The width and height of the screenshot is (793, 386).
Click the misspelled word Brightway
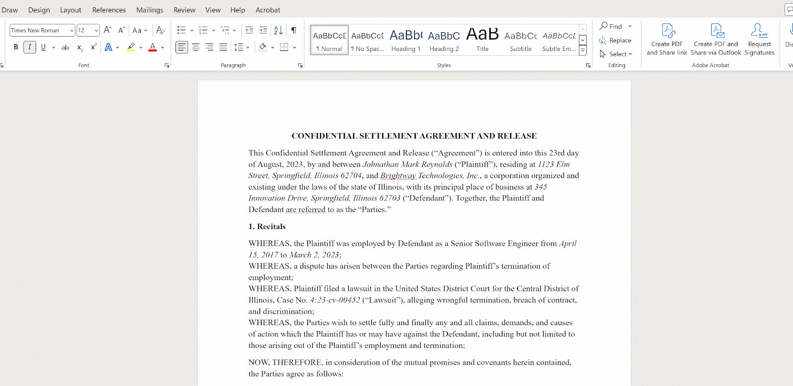[398, 176]
